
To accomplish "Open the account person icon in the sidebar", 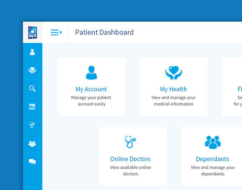I will [32, 52].
